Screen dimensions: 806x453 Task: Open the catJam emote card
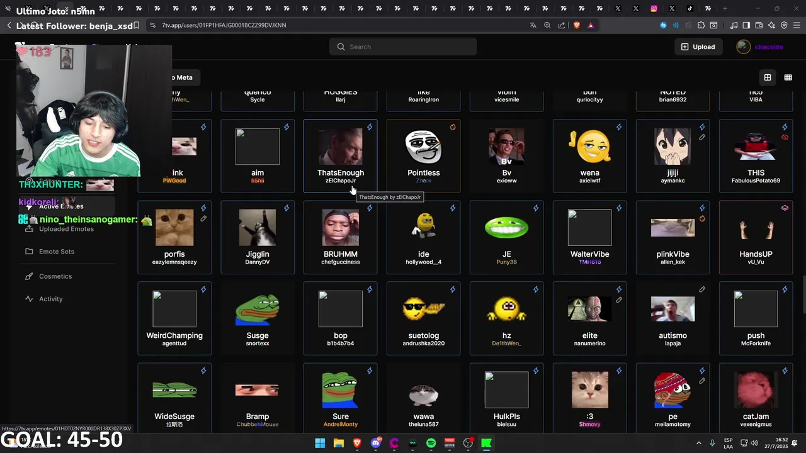[x=756, y=396]
